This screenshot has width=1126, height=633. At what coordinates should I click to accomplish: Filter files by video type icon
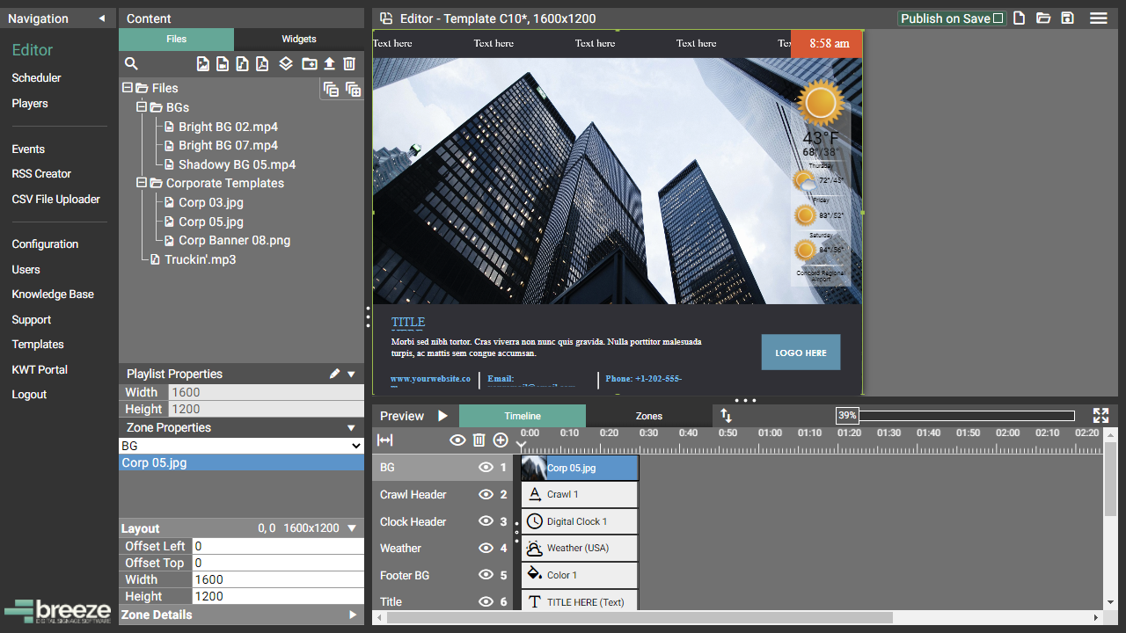(x=223, y=64)
